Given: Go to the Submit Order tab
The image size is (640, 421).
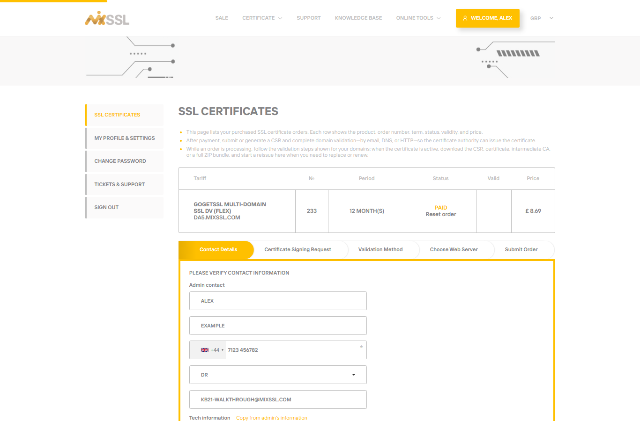Looking at the screenshot, I should (521, 249).
